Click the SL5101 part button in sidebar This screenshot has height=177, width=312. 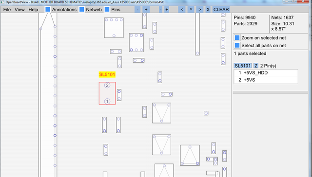243,66
